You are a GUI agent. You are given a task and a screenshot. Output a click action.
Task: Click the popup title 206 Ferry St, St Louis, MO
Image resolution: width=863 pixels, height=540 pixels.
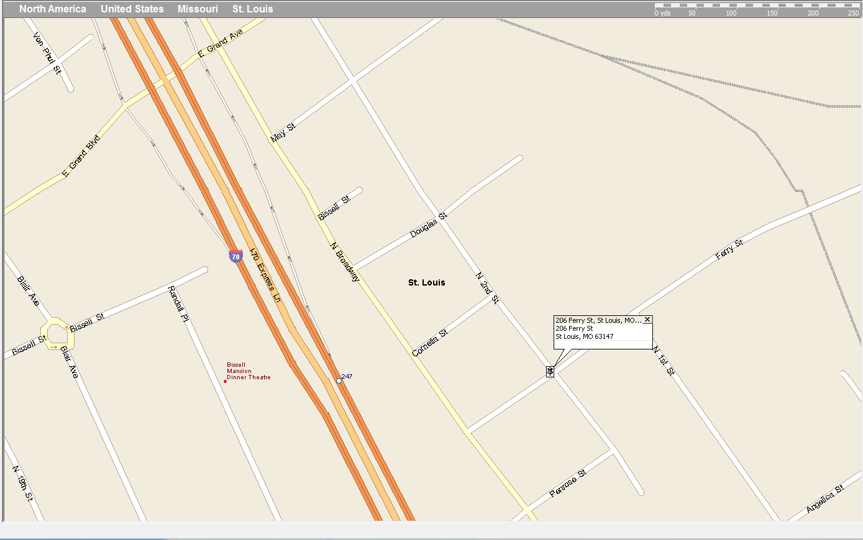(598, 320)
